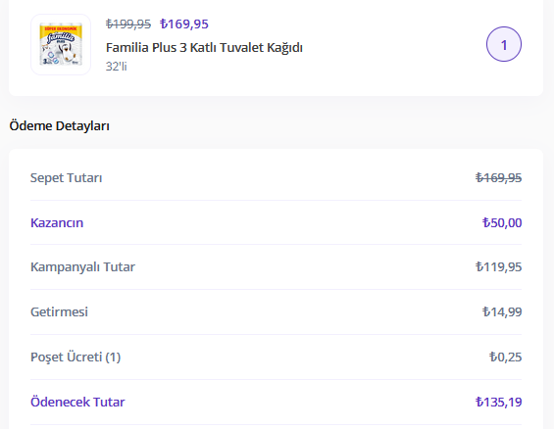Click the quantity circle showing 1
Viewport: 554px width, 429px height.
click(x=504, y=44)
